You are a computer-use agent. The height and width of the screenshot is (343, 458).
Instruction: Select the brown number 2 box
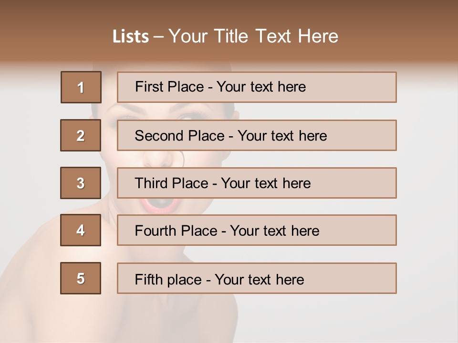81,135
